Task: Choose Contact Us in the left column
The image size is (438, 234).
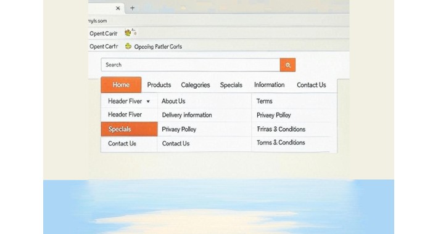Action: point(122,143)
